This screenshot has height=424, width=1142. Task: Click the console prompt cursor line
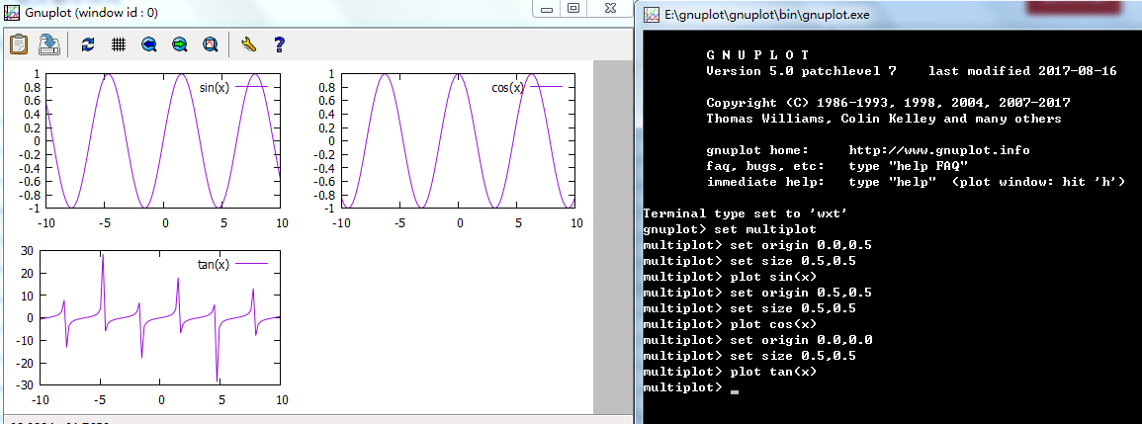pos(691,387)
